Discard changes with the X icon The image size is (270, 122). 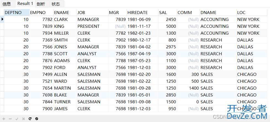[x=24, y=119]
